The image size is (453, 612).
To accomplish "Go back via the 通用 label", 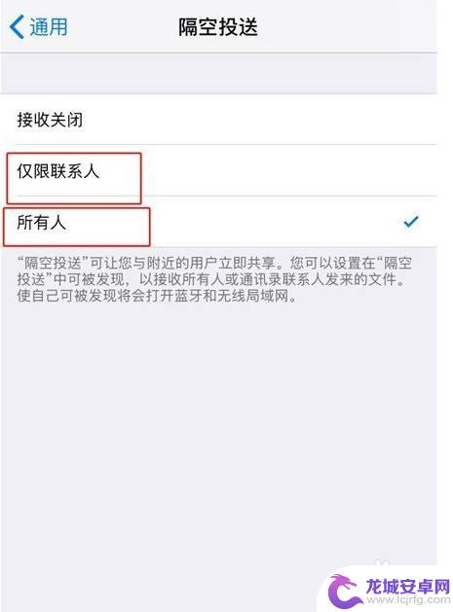I will pos(49,27).
